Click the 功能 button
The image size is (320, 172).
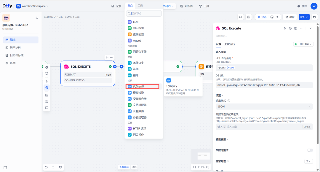point(290,17)
